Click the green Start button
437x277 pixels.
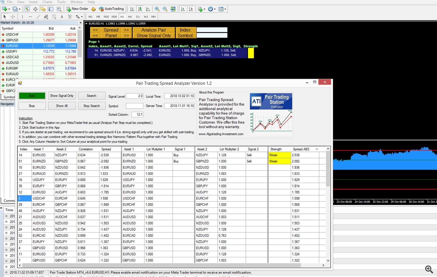click(x=32, y=96)
